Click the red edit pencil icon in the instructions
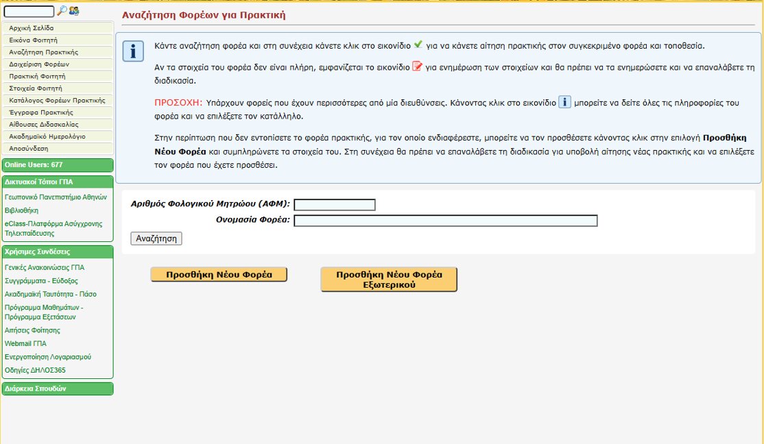764x444 pixels. coord(416,66)
